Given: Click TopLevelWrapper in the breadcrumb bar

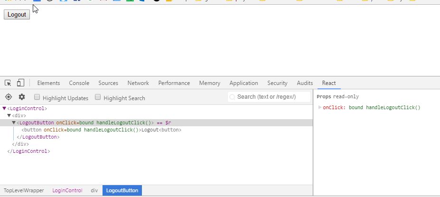Looking at the screenshot, I should click(x=24, y=190).
